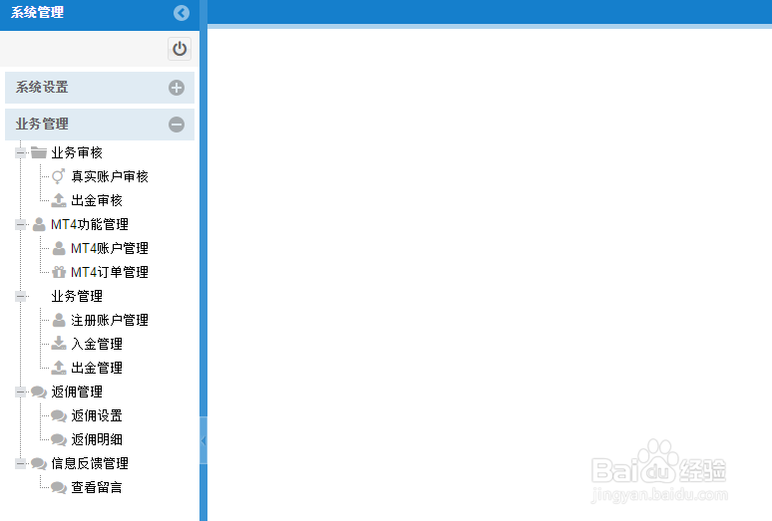
Task: Collapse the 返佣管理 tree node
Action: (21, 391)
